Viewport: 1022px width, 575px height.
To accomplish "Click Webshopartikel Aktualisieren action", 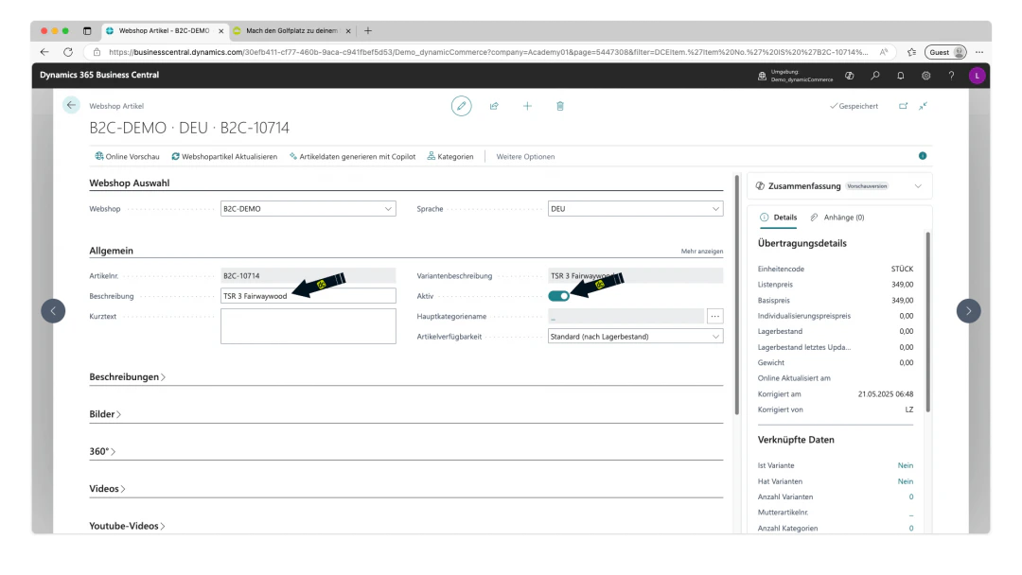I will coord(224,156).
